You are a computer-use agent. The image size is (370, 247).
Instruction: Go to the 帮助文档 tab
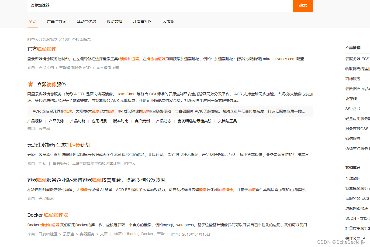click(115, 21)
